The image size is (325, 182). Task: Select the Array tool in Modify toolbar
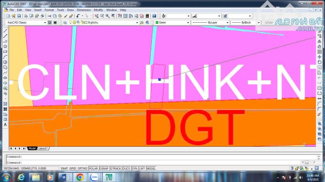(x=319, y=52)
